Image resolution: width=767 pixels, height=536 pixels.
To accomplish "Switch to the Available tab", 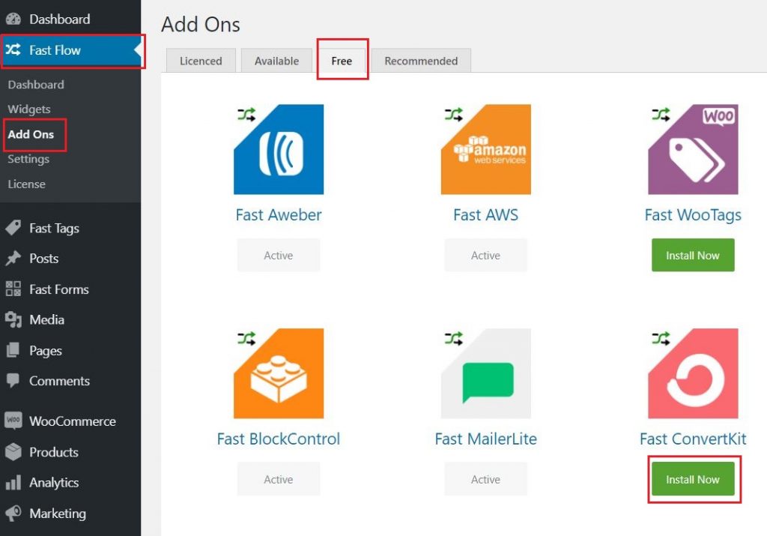I will coord(276,61).
